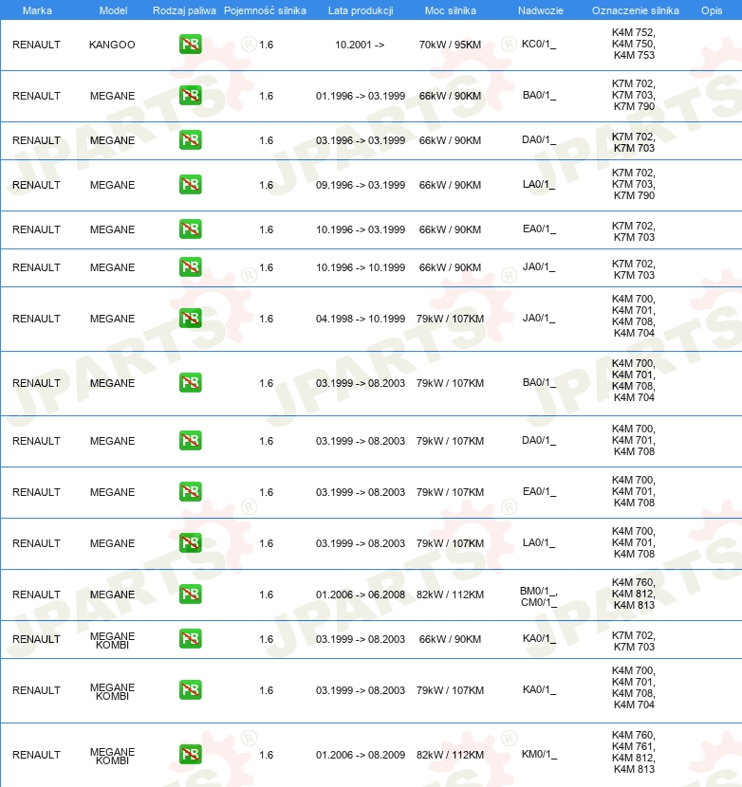
Task: Click the petrol icon in the MEGANE KOMBI 66kW row
Action: pos(191,639)
